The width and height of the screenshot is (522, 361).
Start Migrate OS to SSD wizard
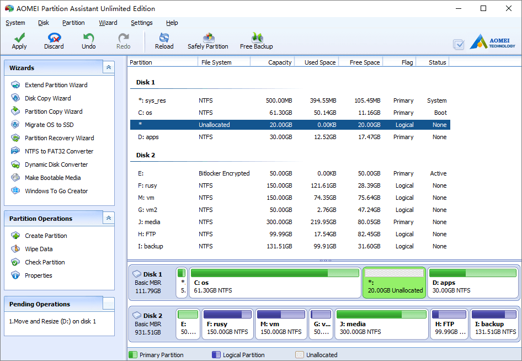point(49,125)
